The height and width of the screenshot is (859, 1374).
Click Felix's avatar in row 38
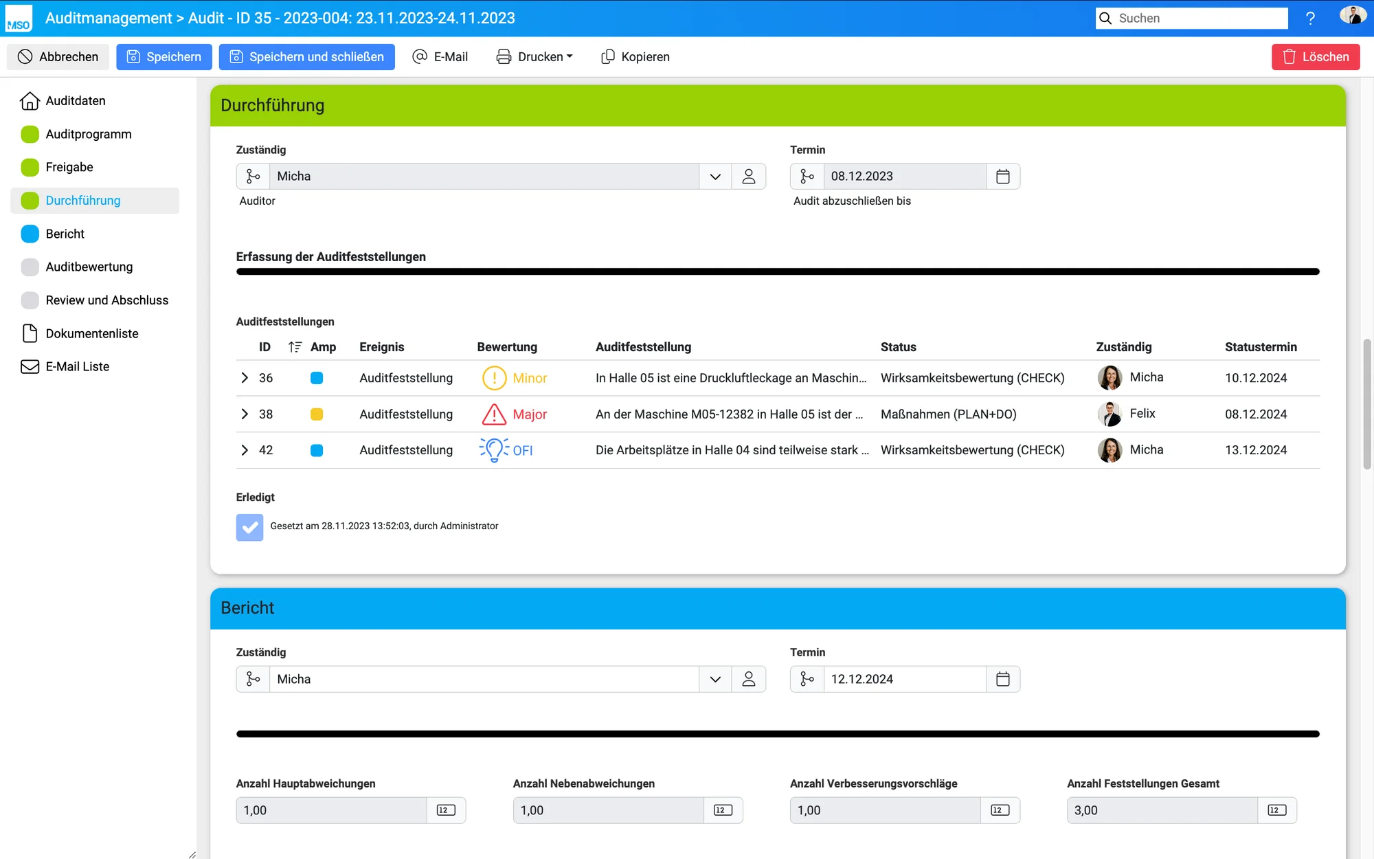coord(1110,414)
